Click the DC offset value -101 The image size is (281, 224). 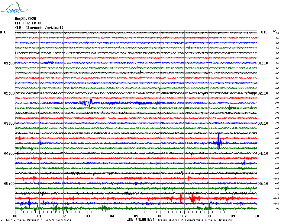tap(276, 179)
